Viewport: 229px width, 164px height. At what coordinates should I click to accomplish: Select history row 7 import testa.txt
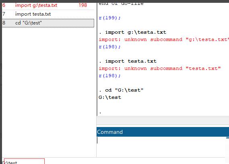tap(48, 14)
